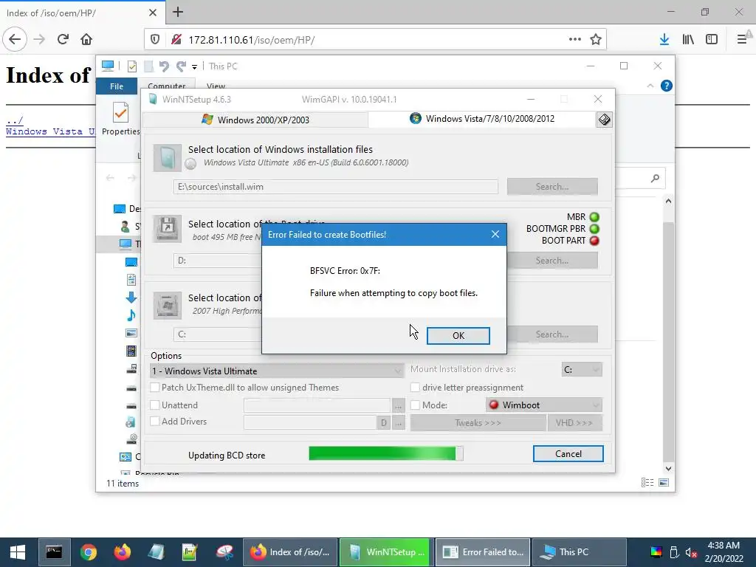The image size is (756, 567).
Task: Open the Windows Vista Ultimate edition dropdown
Action: [277, 371]
